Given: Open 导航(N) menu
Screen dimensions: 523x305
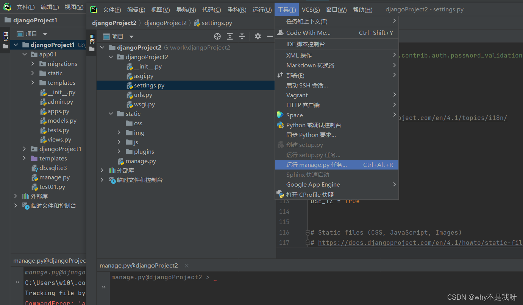Looking at the screenshot, I should 186,9.
